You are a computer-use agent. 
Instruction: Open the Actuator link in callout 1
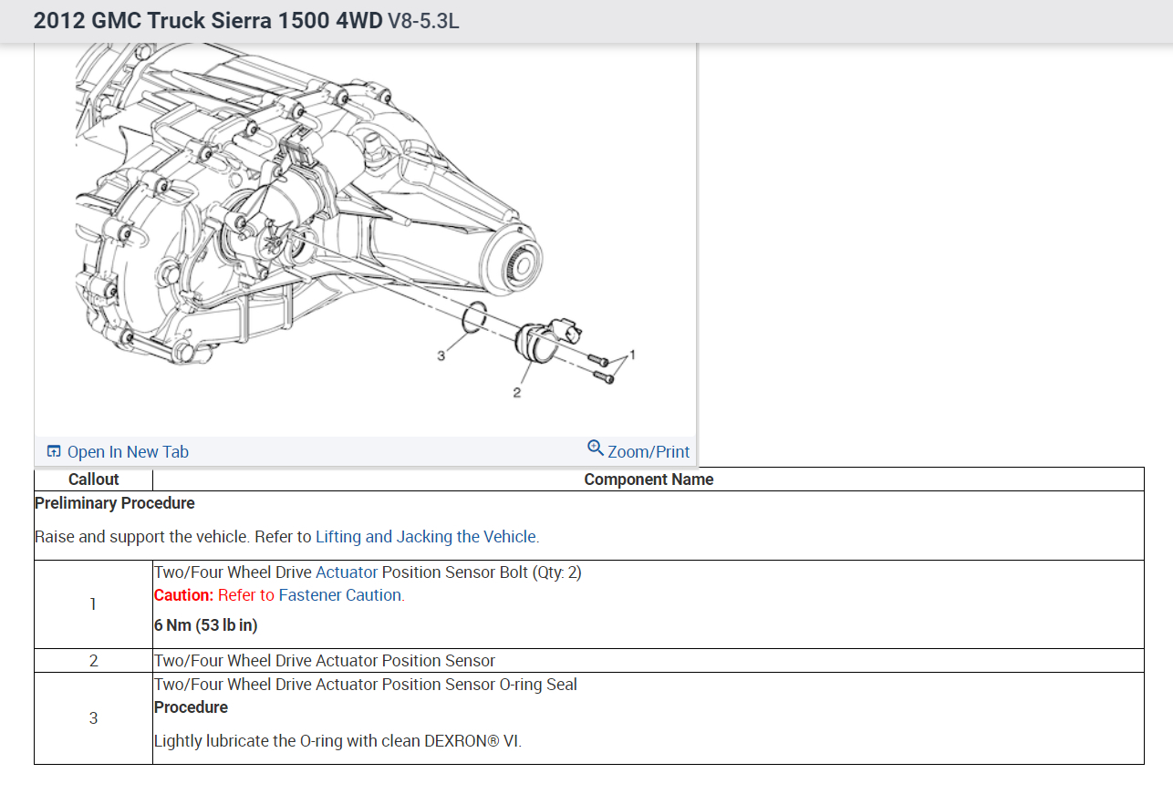[347, 572]
